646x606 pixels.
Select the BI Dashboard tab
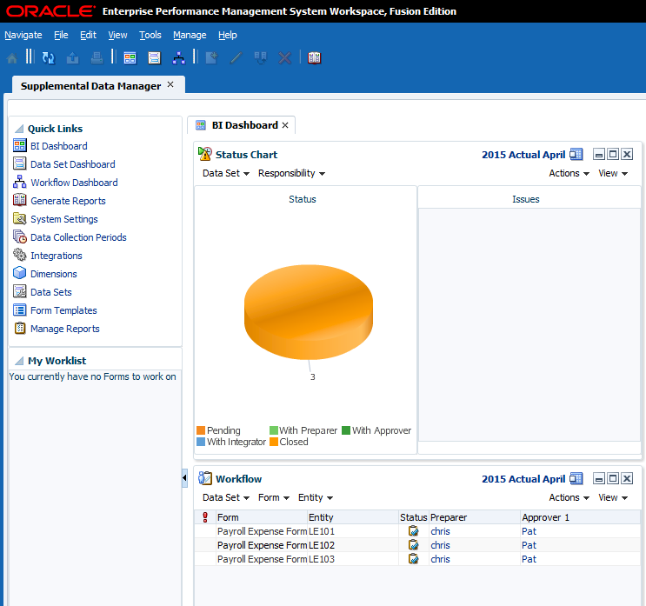point(243,125)
